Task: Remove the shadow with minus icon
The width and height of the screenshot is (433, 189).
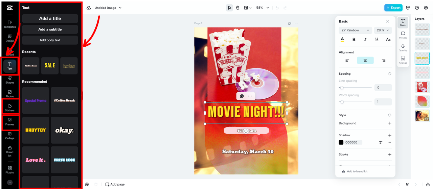Action: pos(390,142)
